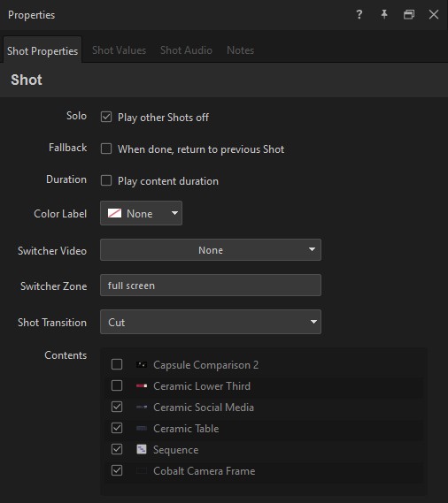Viewport: 448px width, 503px height.
Task: Open the Color Label dropdown arrow
Action: [174, 213]
